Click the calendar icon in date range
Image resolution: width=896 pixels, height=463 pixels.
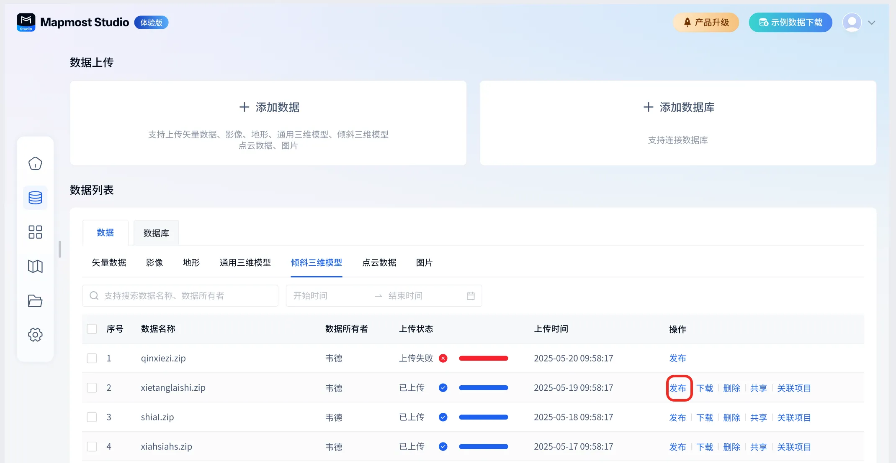pos(471,296)
